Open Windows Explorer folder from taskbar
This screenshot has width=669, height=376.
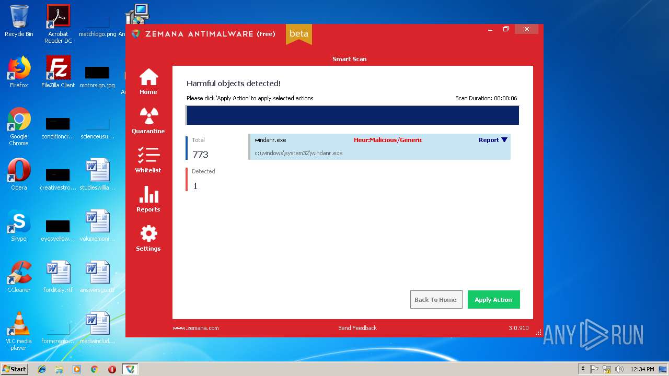59,369
